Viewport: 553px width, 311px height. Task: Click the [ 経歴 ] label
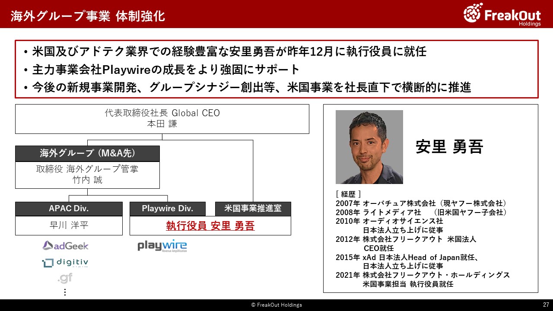(x=348, y=194)
